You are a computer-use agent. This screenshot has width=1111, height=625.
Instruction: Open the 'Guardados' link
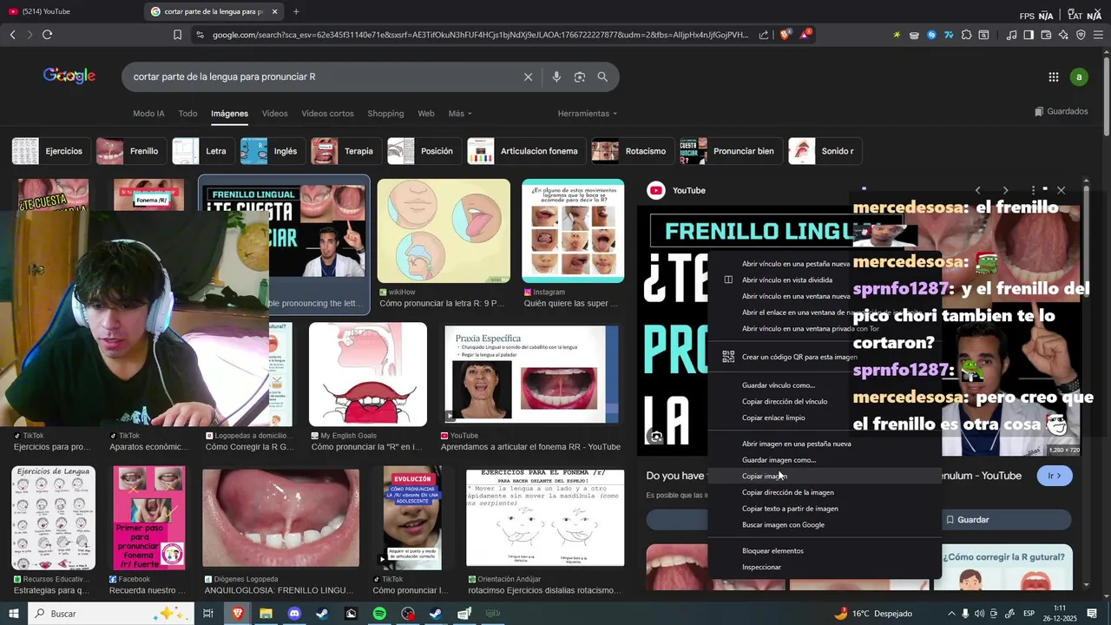[x=1062, y=112]
